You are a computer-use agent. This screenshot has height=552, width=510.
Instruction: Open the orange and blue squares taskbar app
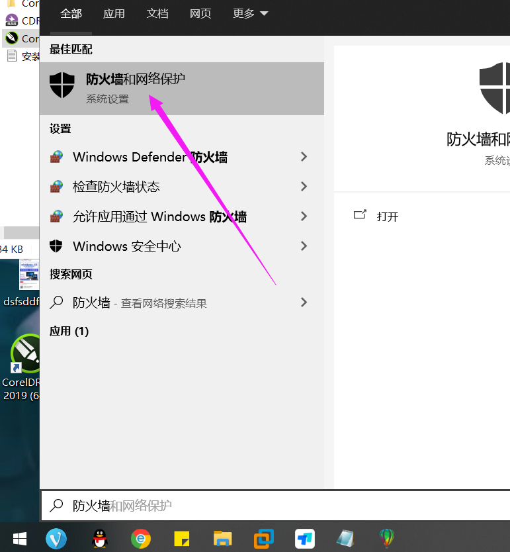click(264, 539)
